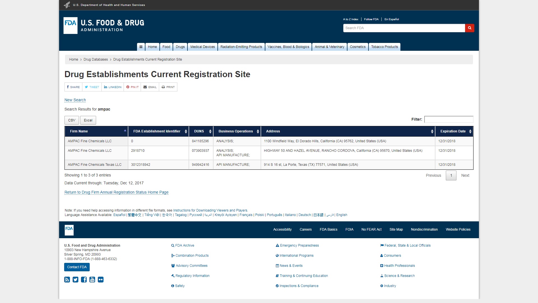Open the Flickr icon in the footer
This screenshot has width=538, height=303.
point(101,279)
